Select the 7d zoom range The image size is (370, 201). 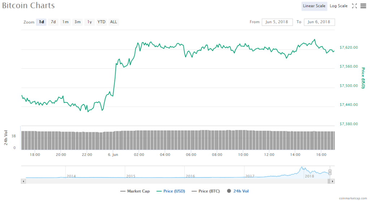[53, 22]
